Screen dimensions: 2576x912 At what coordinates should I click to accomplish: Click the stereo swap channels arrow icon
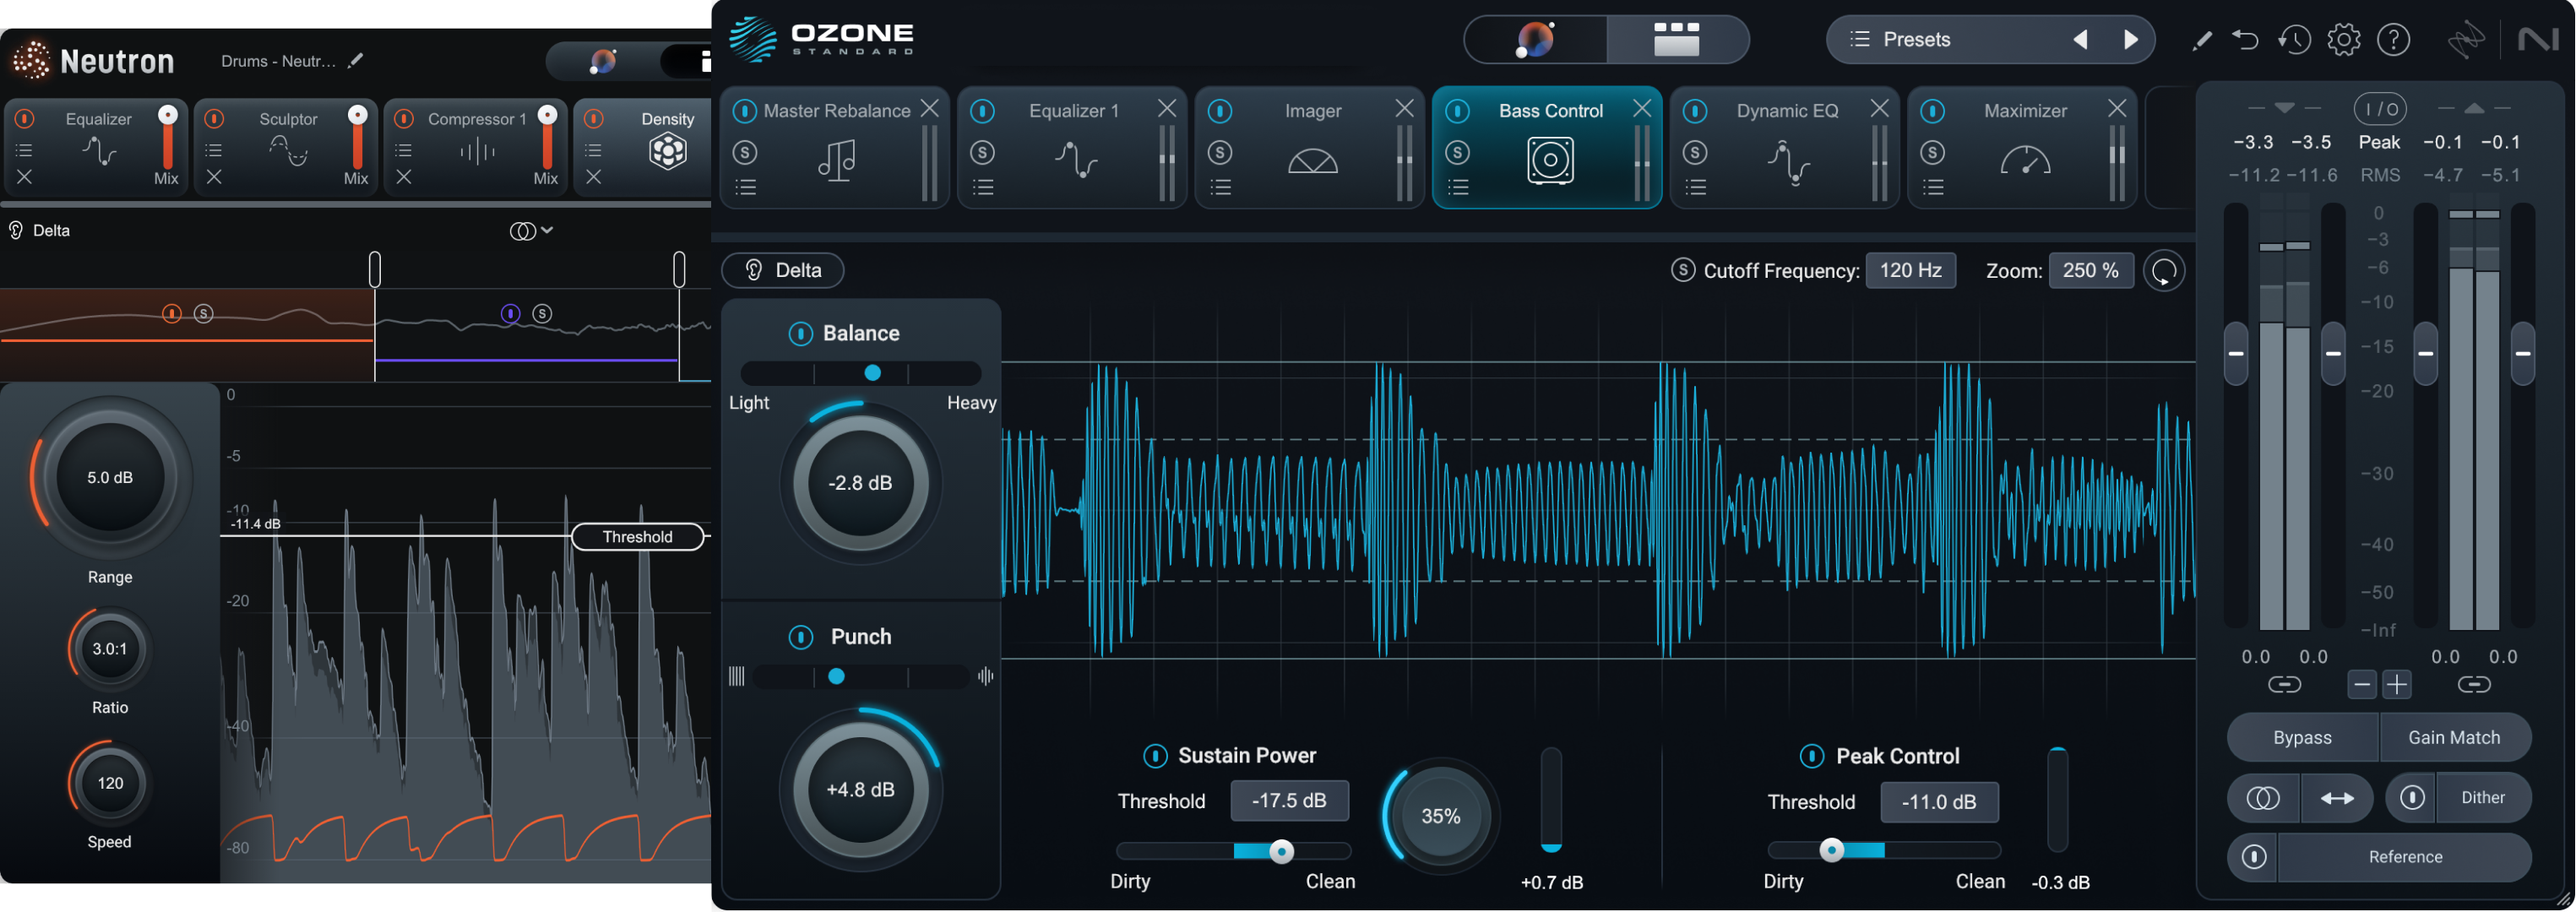tap(2336, 798)
